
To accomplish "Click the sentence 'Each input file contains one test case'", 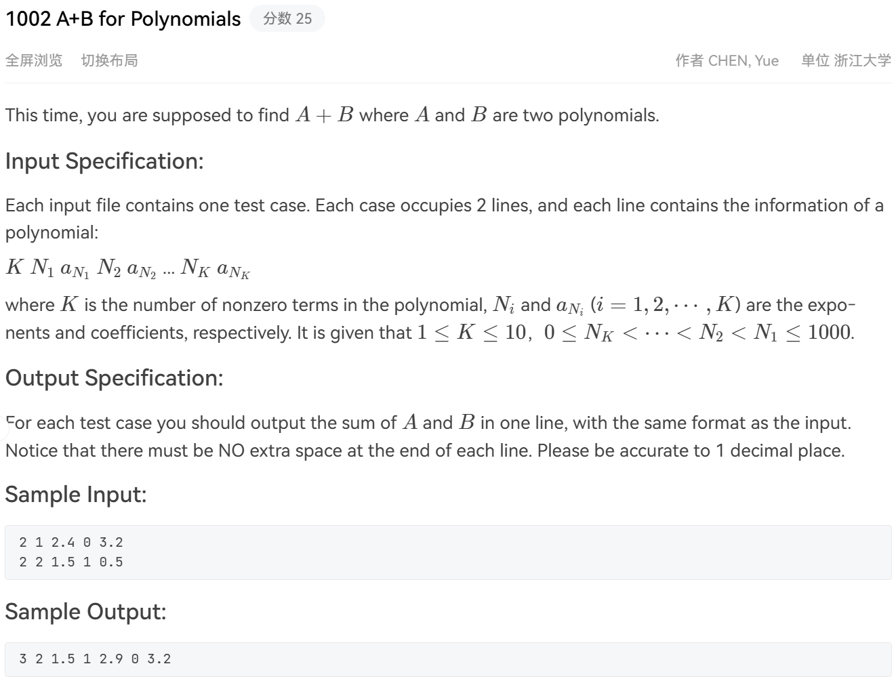I will tap(157, 205).
